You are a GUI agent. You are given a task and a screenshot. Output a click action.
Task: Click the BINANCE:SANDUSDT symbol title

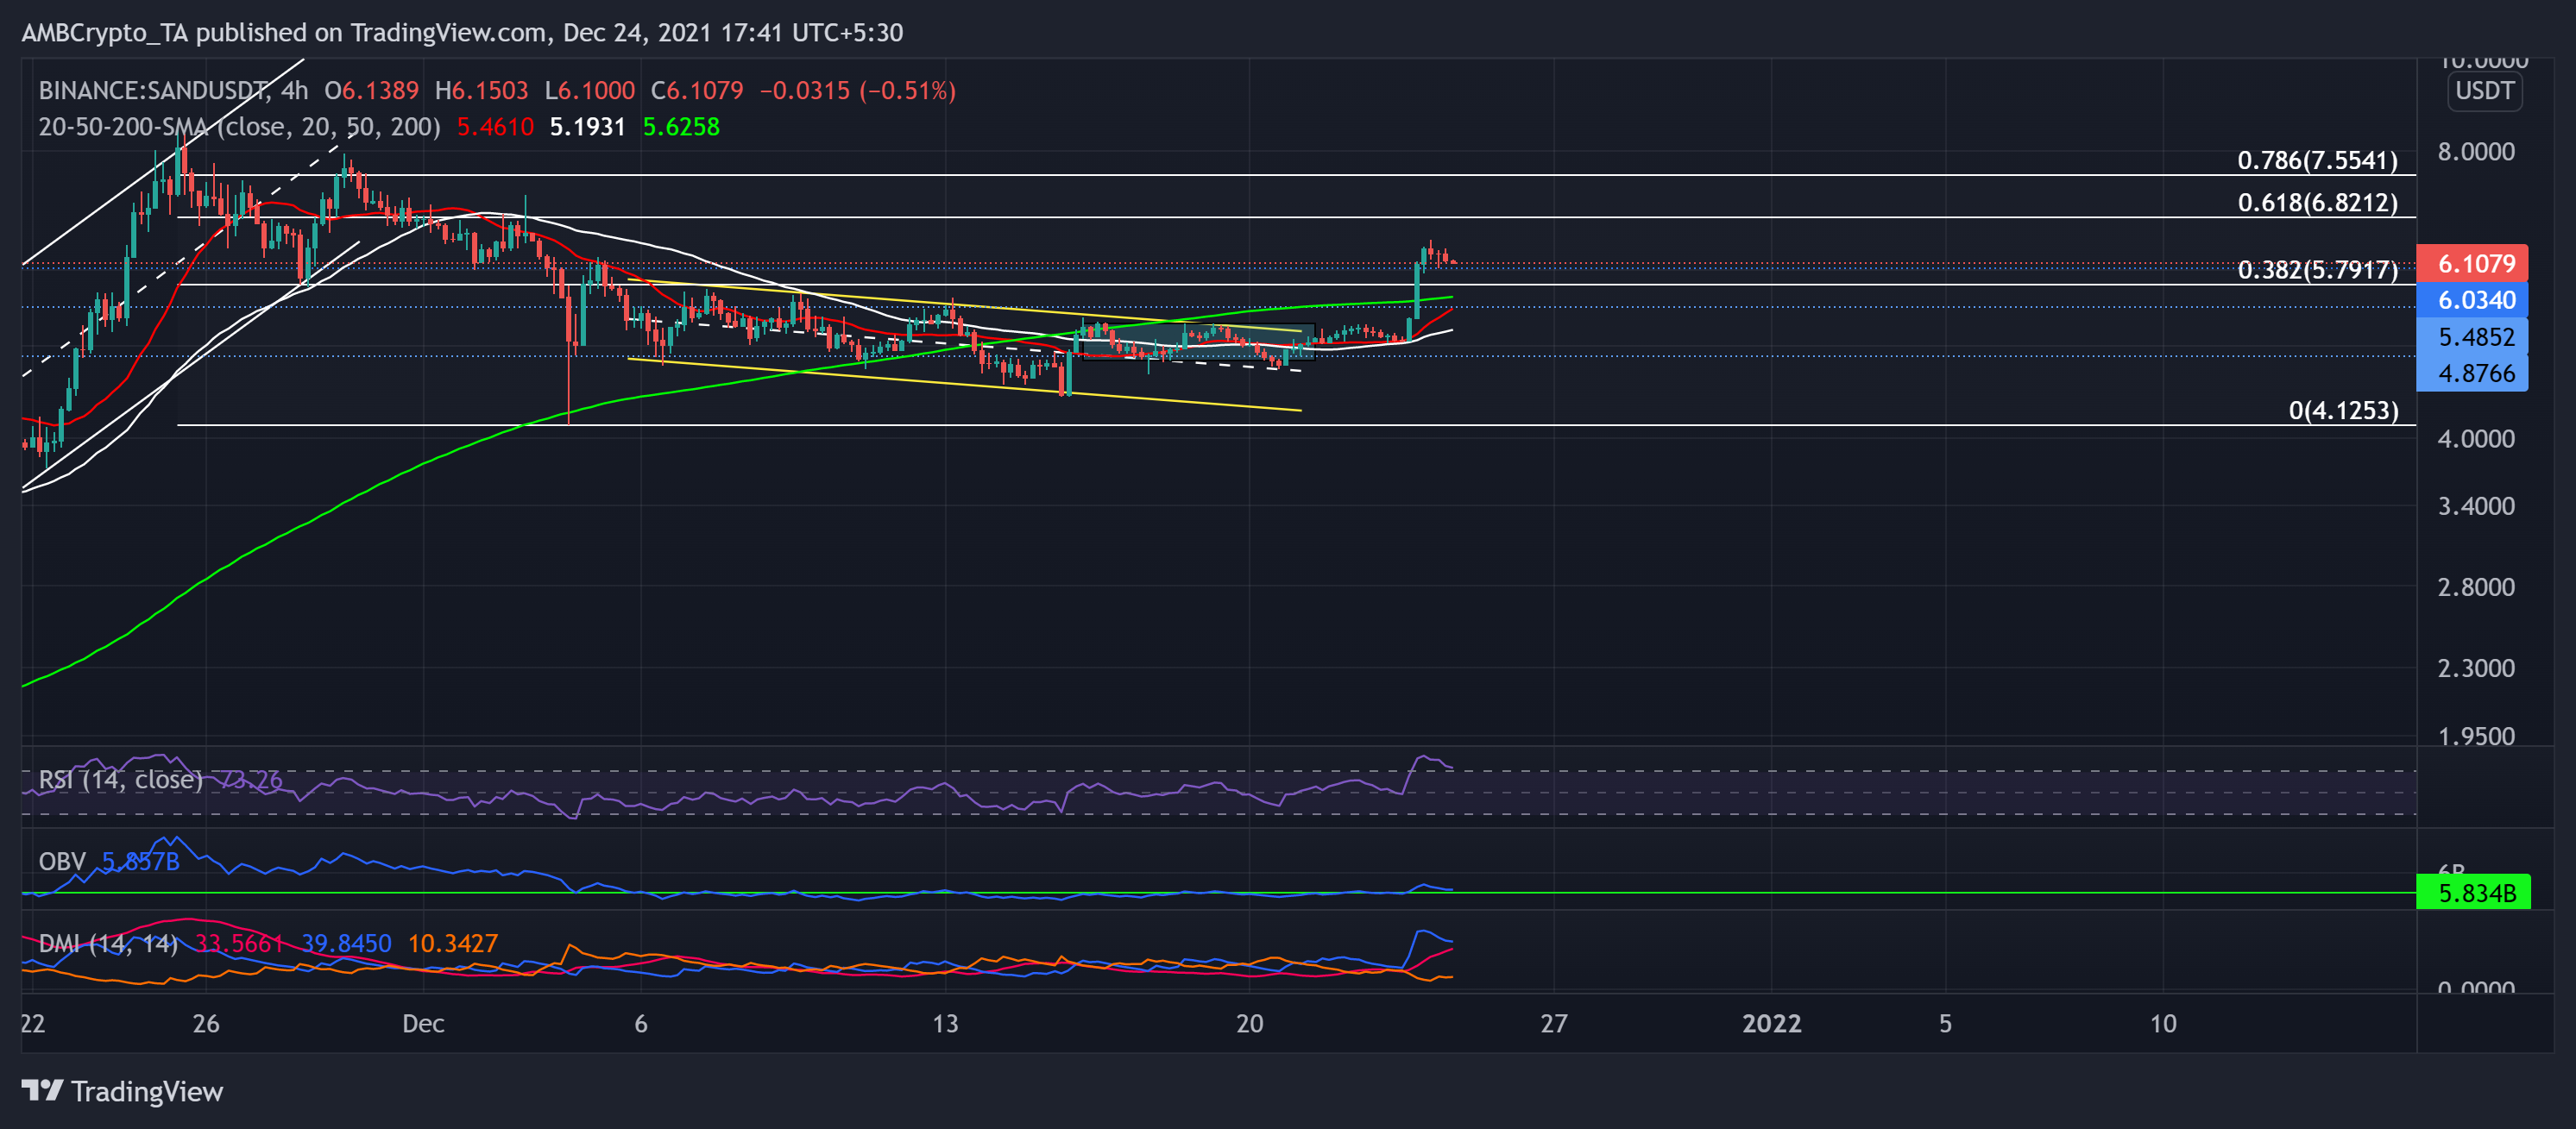click(152, 91)
